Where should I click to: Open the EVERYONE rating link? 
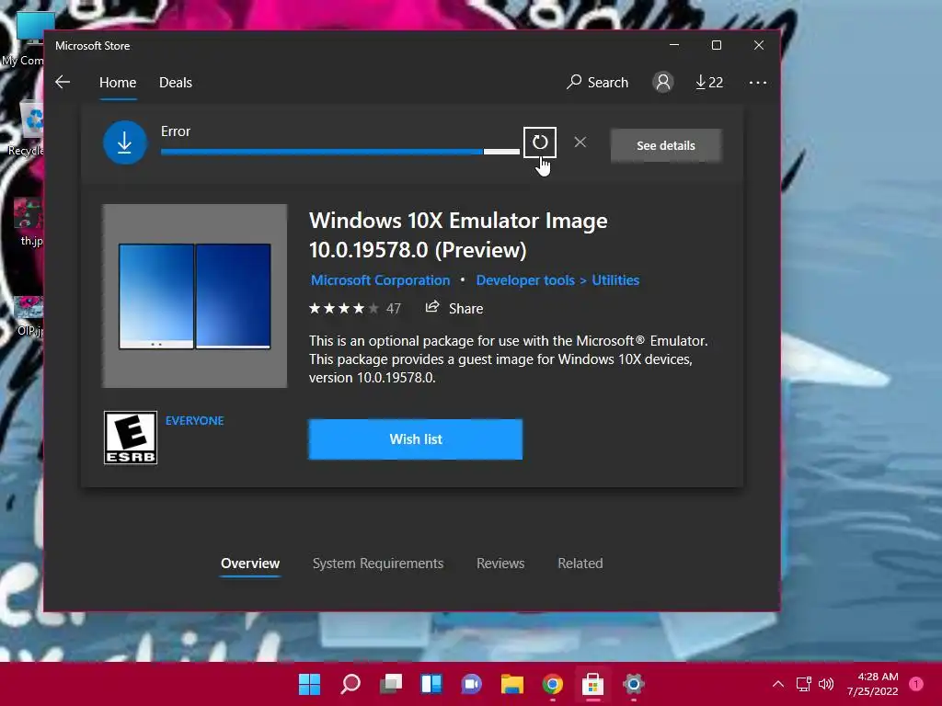click(195, 421)
